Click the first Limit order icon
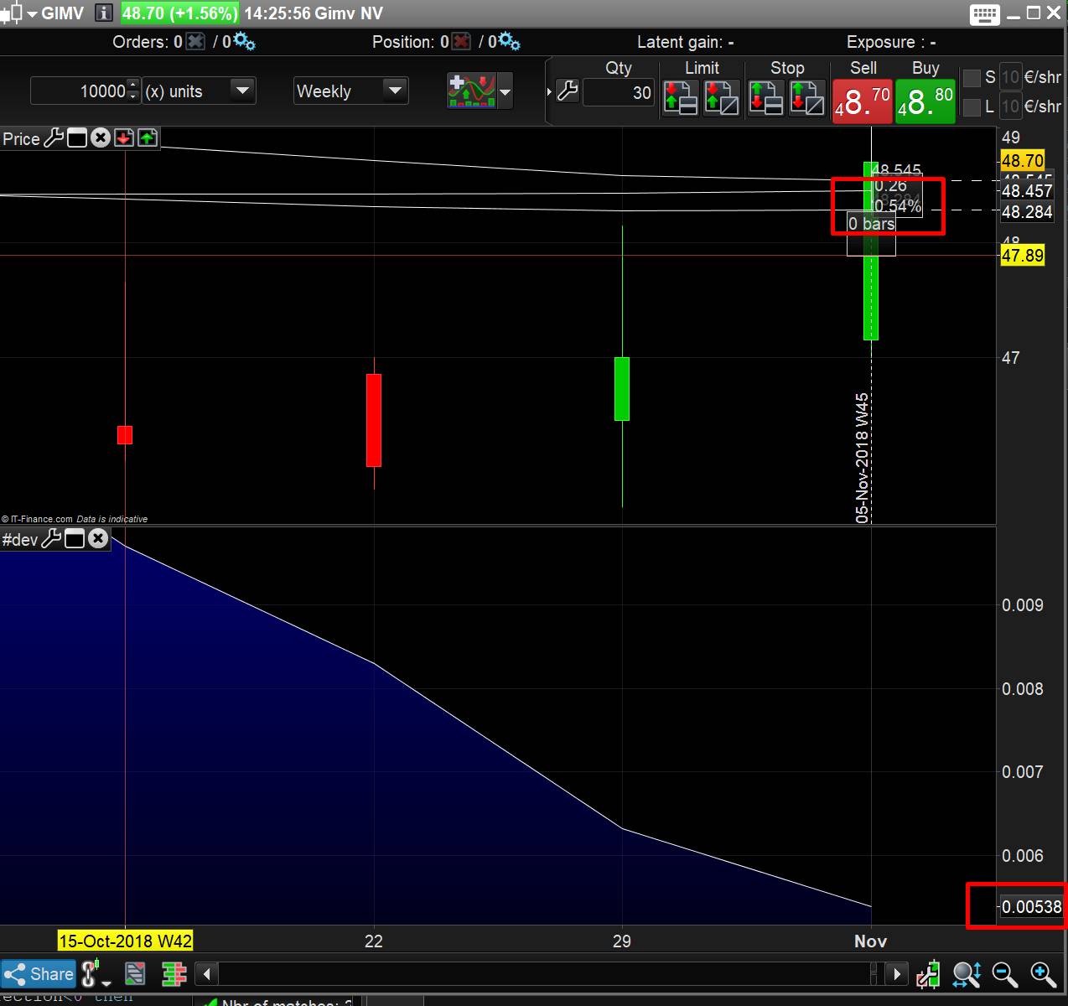Image resolution: width=1068 pixels, height=1006 pixels. [x=681, y=97]
